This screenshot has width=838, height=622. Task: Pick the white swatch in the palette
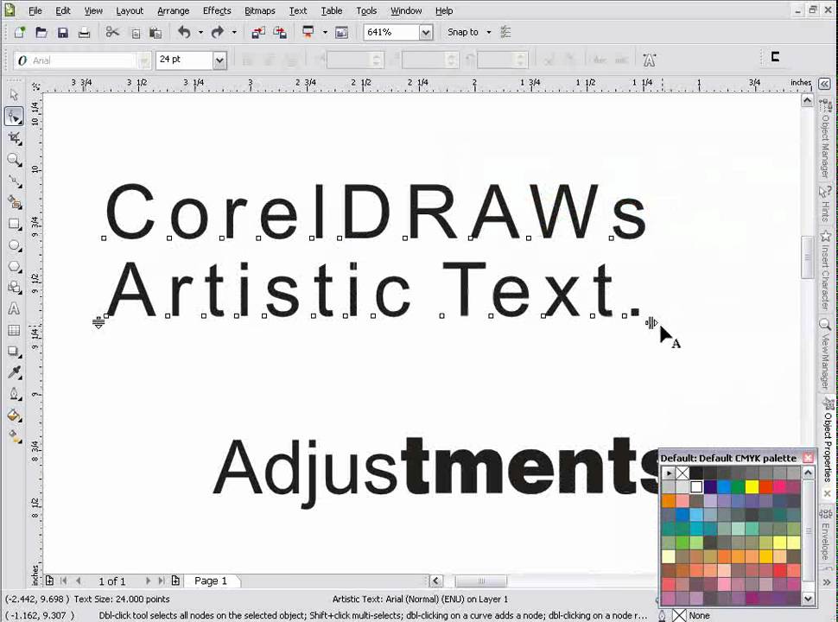tap(695, 487)
